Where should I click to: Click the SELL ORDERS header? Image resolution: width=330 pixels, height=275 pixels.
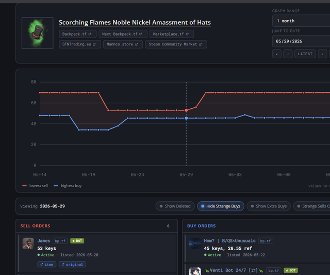[x=35, y=226]
